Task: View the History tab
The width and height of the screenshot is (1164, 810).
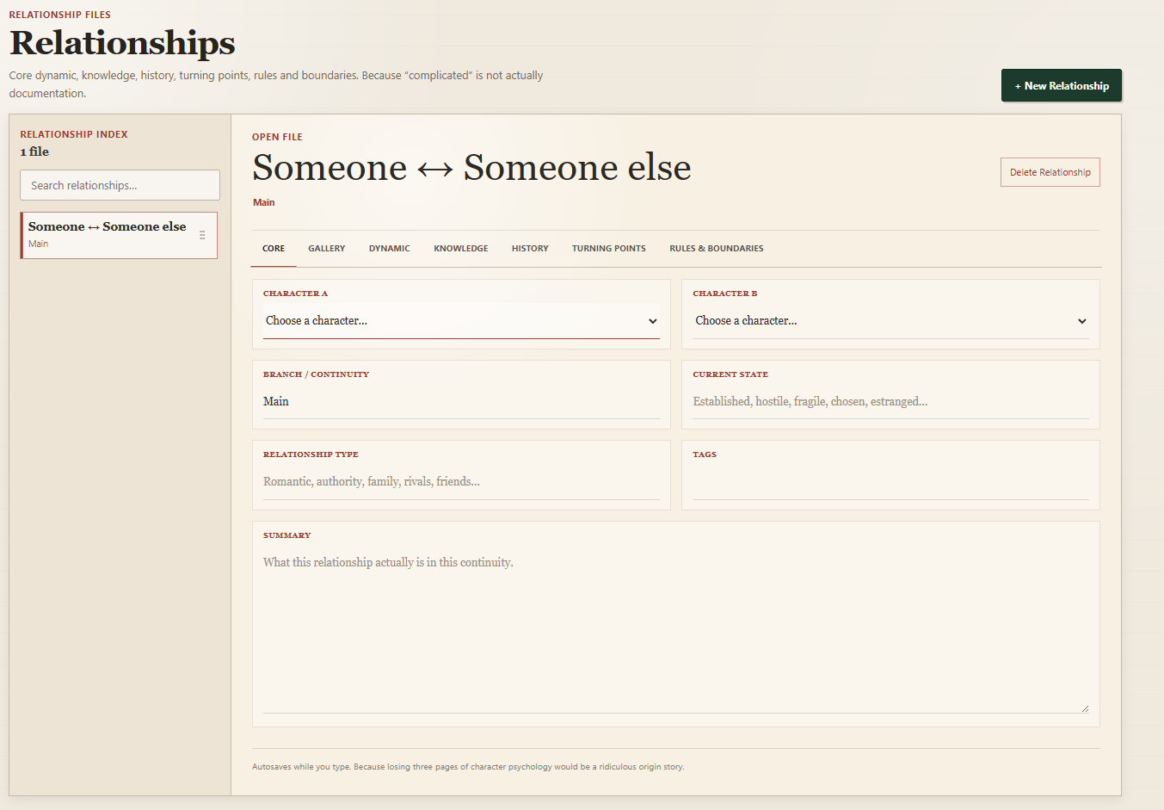Action: (x=530, y=249)
